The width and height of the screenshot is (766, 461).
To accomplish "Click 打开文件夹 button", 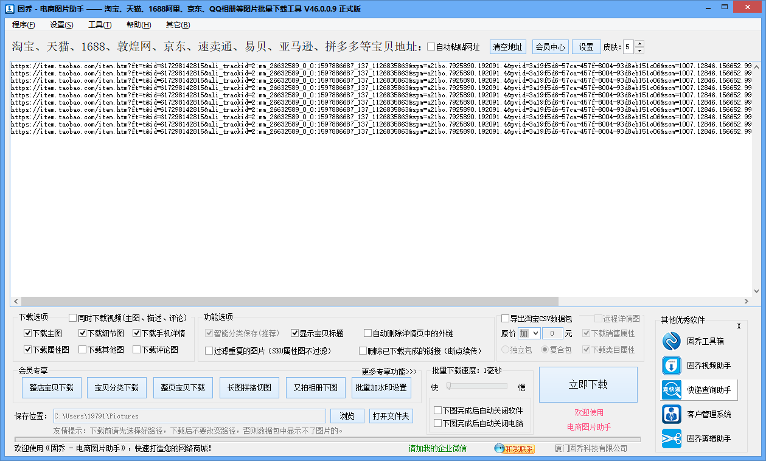I will click(391, 416).
